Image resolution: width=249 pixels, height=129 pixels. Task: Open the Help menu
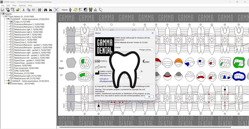pyautogui.click(x=30, y=5)
